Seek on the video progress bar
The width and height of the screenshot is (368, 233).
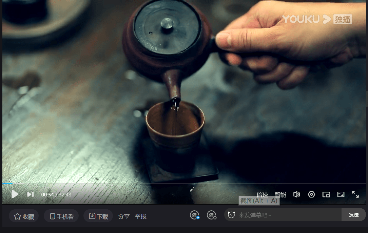(184, 184)
